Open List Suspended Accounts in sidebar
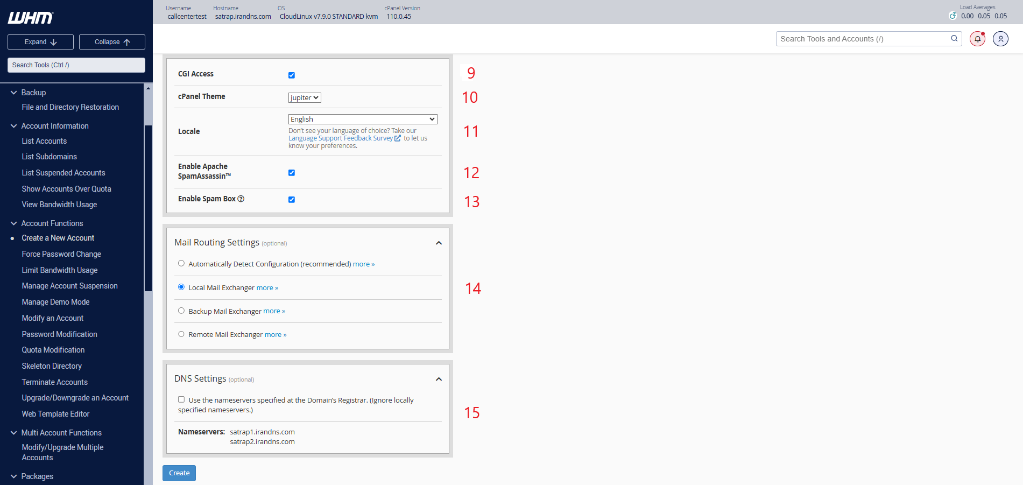The width and height of the screenshot is (1023, 485). [64, 173]
